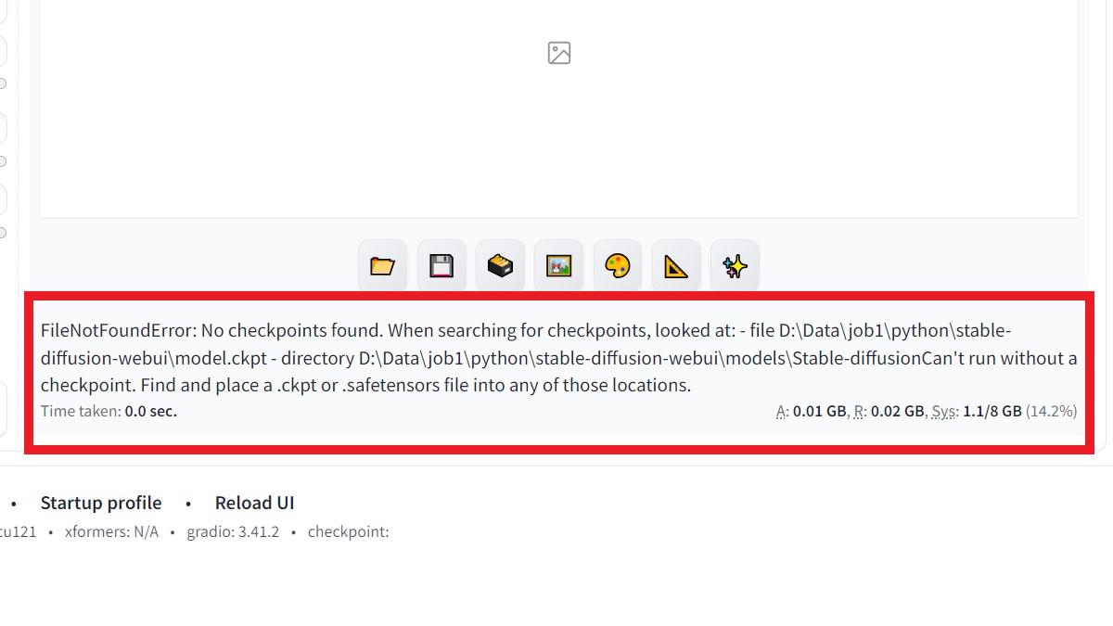Save the image with floppy disk icon

pyautogui.click(x=441, y=266)
